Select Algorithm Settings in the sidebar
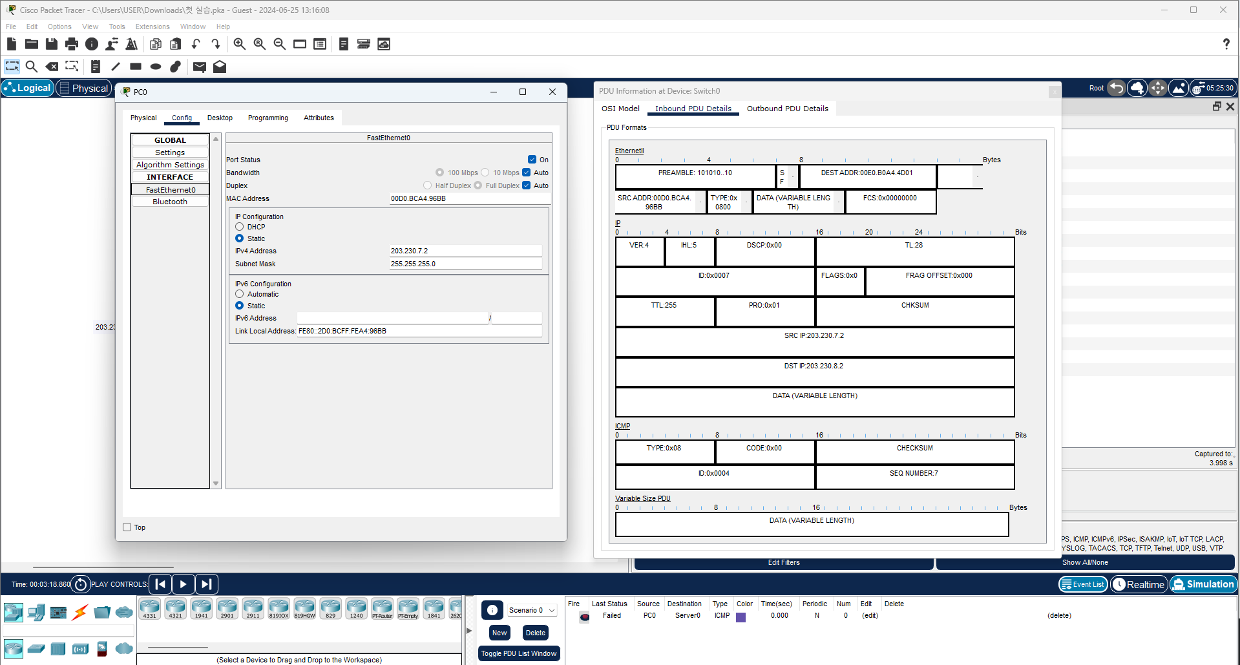1240x665 pixels. [x=170, y=165]
